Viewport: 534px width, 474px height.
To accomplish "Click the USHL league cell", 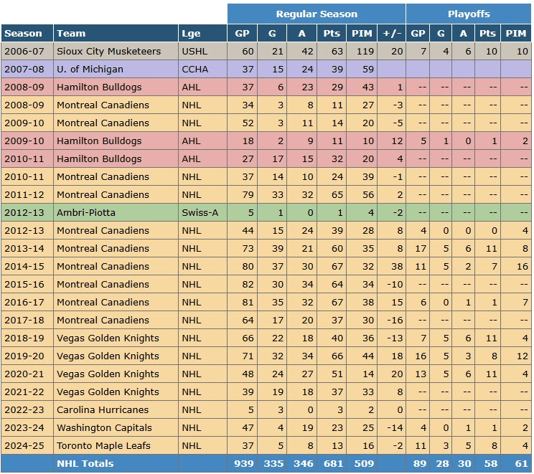I will click(202, 52).
